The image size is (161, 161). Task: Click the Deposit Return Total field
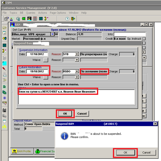tap(33, 129)
